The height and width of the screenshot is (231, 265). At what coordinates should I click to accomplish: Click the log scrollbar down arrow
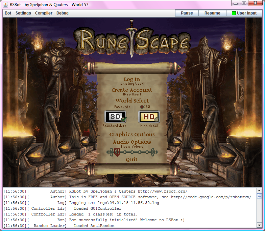(259, 225)
